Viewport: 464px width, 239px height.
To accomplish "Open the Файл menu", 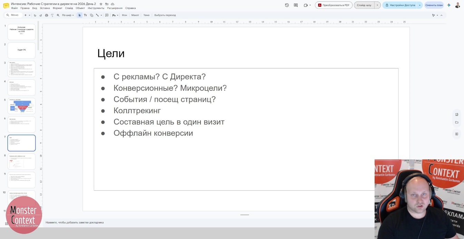I will click(14, 8).
